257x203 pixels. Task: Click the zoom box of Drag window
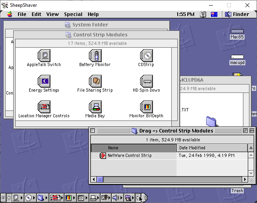click(x=245, y=131)
